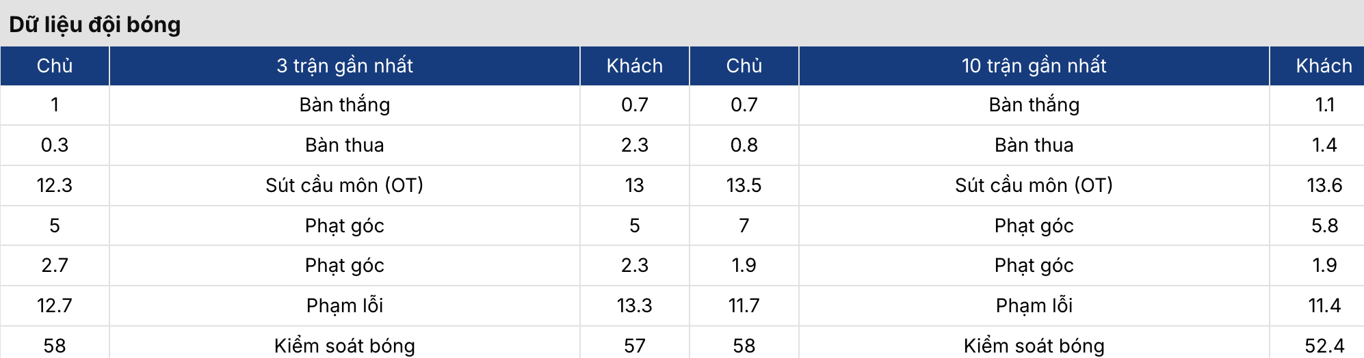Select the home goals conceded value 0.3

55,145
